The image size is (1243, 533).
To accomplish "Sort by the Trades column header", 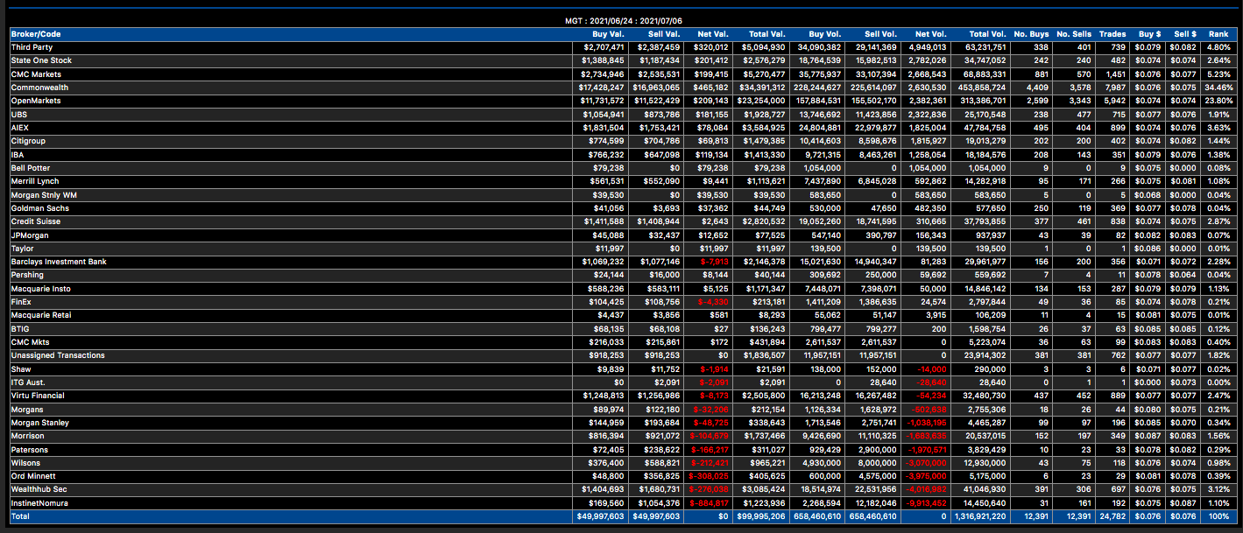I will point(1112,34).
